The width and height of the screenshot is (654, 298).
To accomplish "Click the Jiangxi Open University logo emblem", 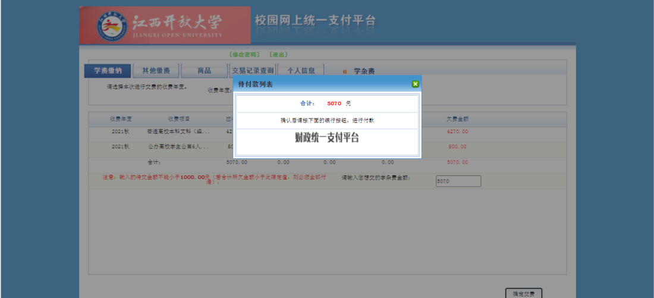I will (112, 26).
